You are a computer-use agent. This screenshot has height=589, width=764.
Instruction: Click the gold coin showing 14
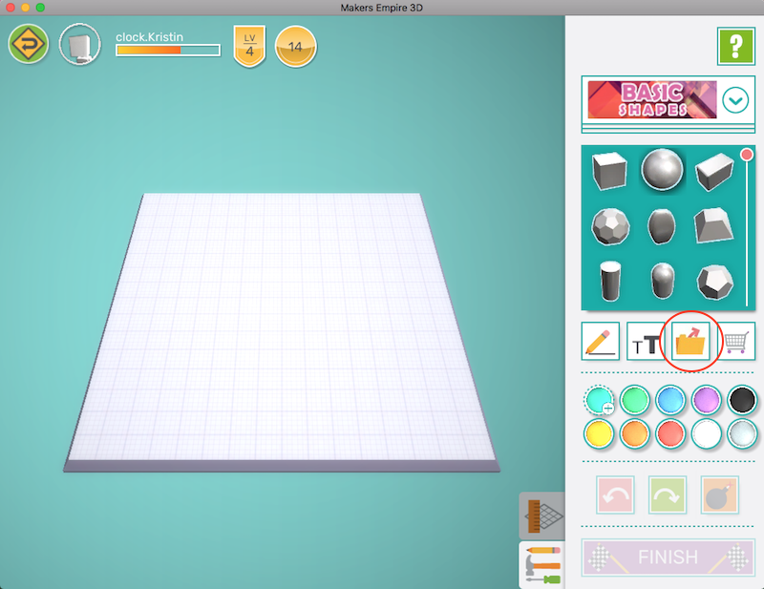pos(296,47)
